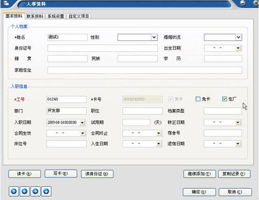Click the 继续添加(T) button
Image resolution: width=259 pixels, height=200 pixels.
(200, 174)
